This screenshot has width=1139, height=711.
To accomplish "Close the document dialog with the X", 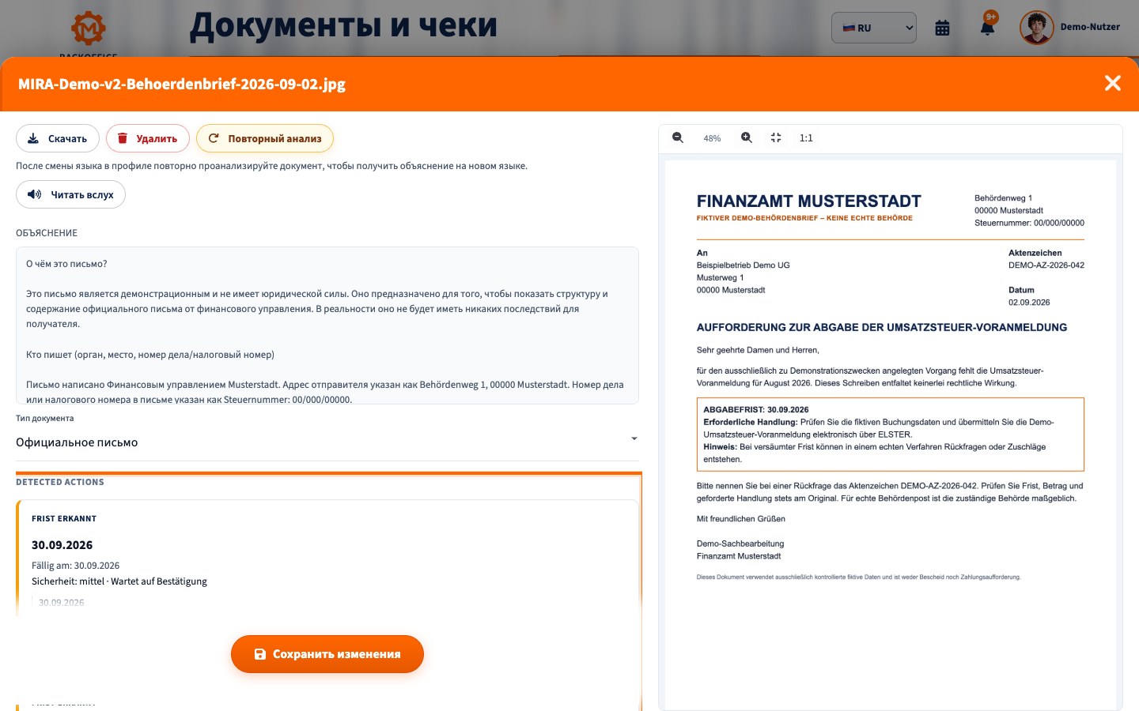I will point(1112,83).
